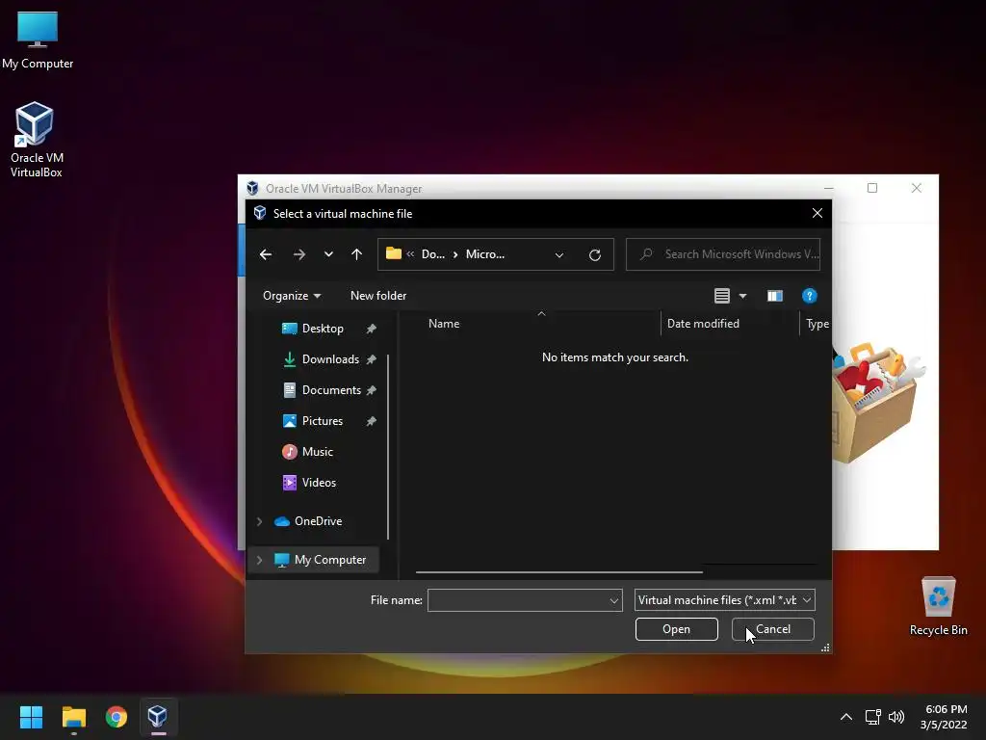Toggle the preview pane
Image resolution: width=986 pixels, height=740 pixels.
point(775,296)
